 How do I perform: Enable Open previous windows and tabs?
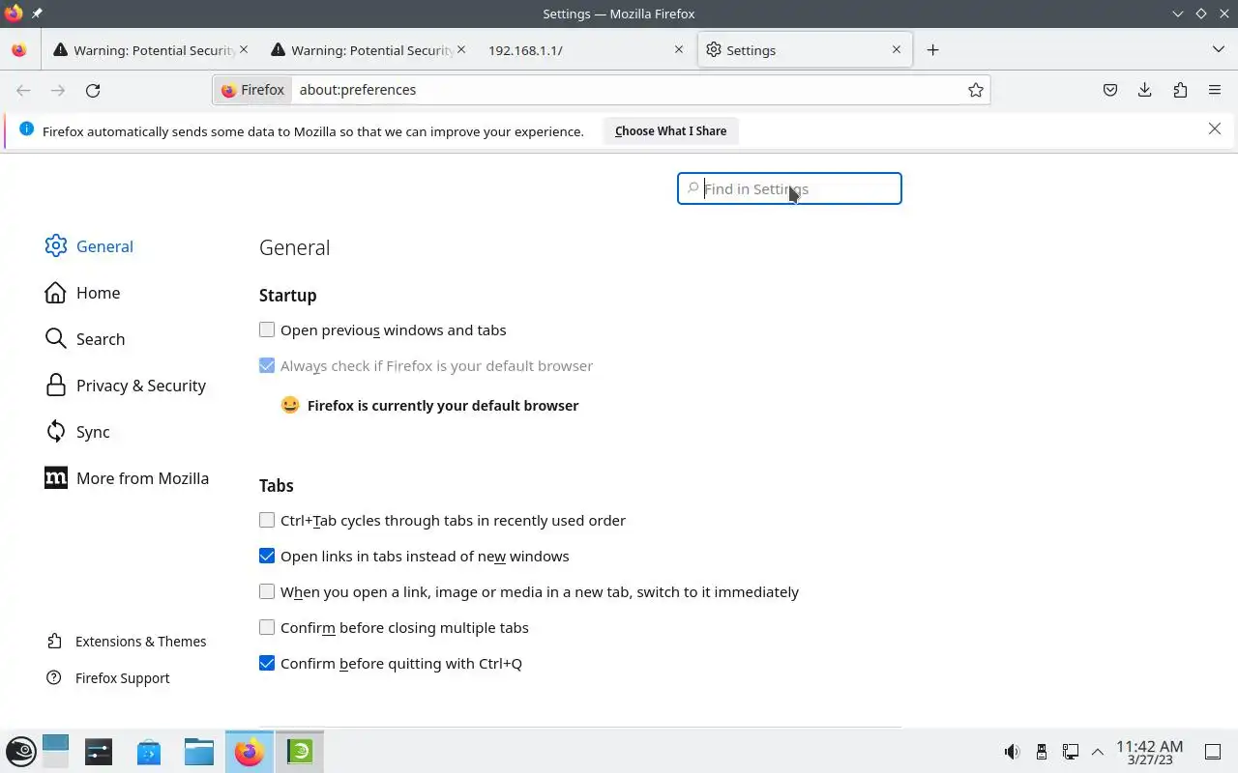point(267,329)
